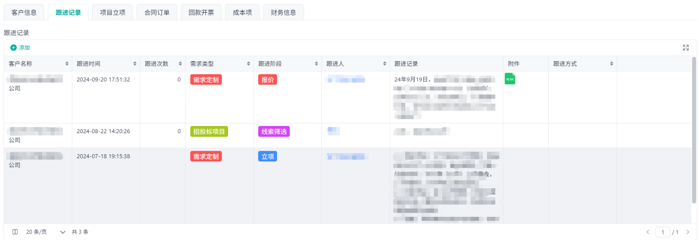
Task: Open the 20条/页 page size dropdown
Action: 45,232
